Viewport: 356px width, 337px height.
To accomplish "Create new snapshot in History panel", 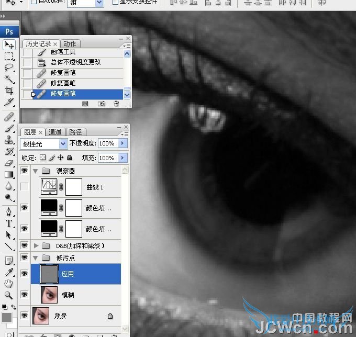I will point(101,104).
